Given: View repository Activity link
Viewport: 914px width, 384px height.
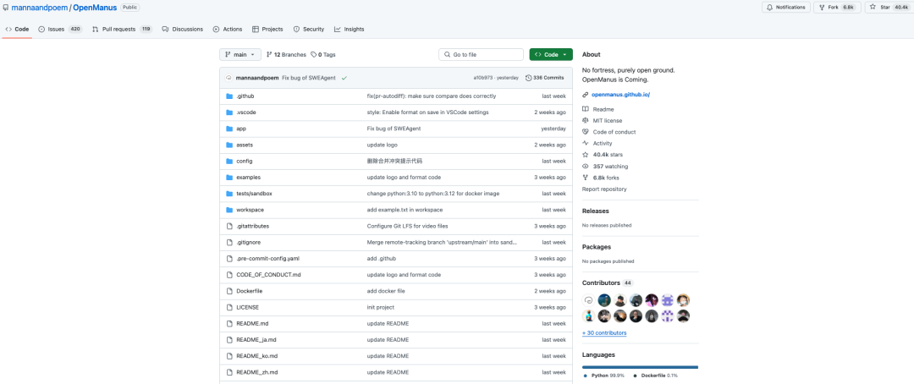Looking at the screenshot, I should tap(603, 143).
